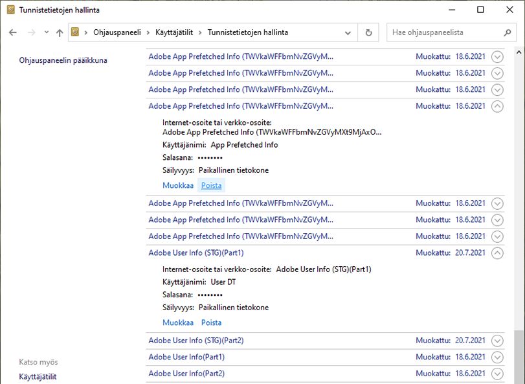Click the title bar safe icon
The height and width of the screenshot is (384, 525).
[11, 10]
